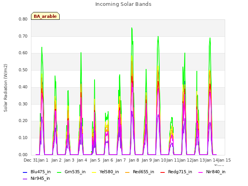Select the Grn535_in legend label
Screen dimensions: 248x186
(x=75, y=172)
